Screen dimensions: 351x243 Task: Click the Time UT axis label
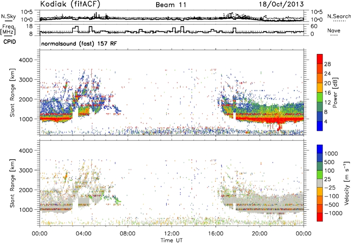(172, 240)
